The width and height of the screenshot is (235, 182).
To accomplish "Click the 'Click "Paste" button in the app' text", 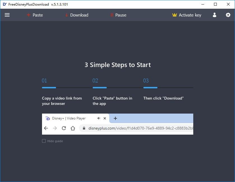I will [112, 101].
